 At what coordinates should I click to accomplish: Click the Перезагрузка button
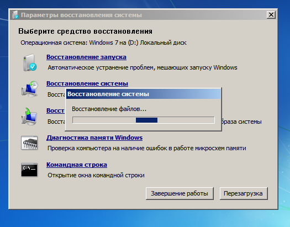[244, 193]
